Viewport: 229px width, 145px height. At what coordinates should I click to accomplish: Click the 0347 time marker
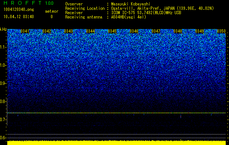pyautogui.click(x=156, y=31)
